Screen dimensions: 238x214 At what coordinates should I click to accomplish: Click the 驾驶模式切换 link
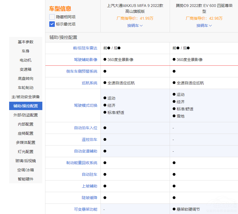86,105
